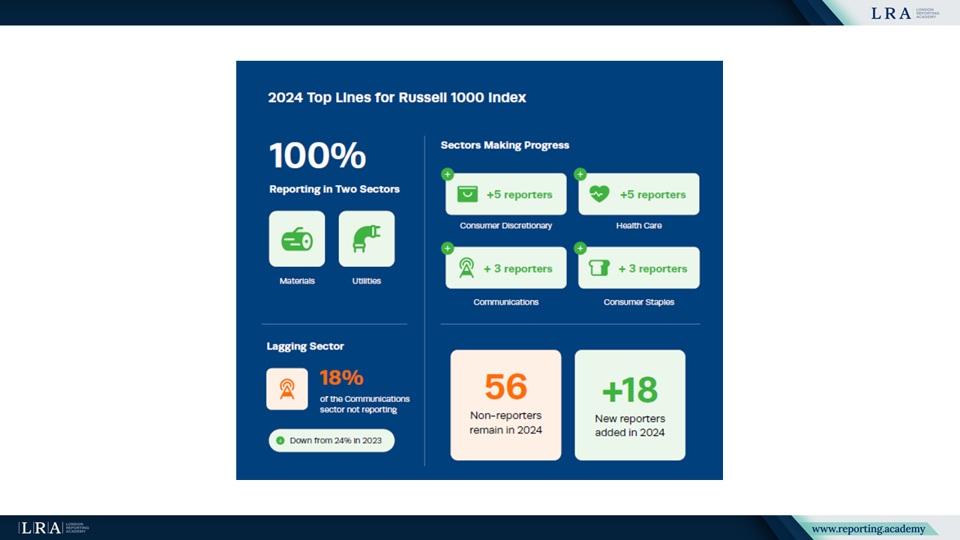Click the 'New reporters added in 2024' caption
Viewport: 960px width, 540px height.
tap(630, 425)
